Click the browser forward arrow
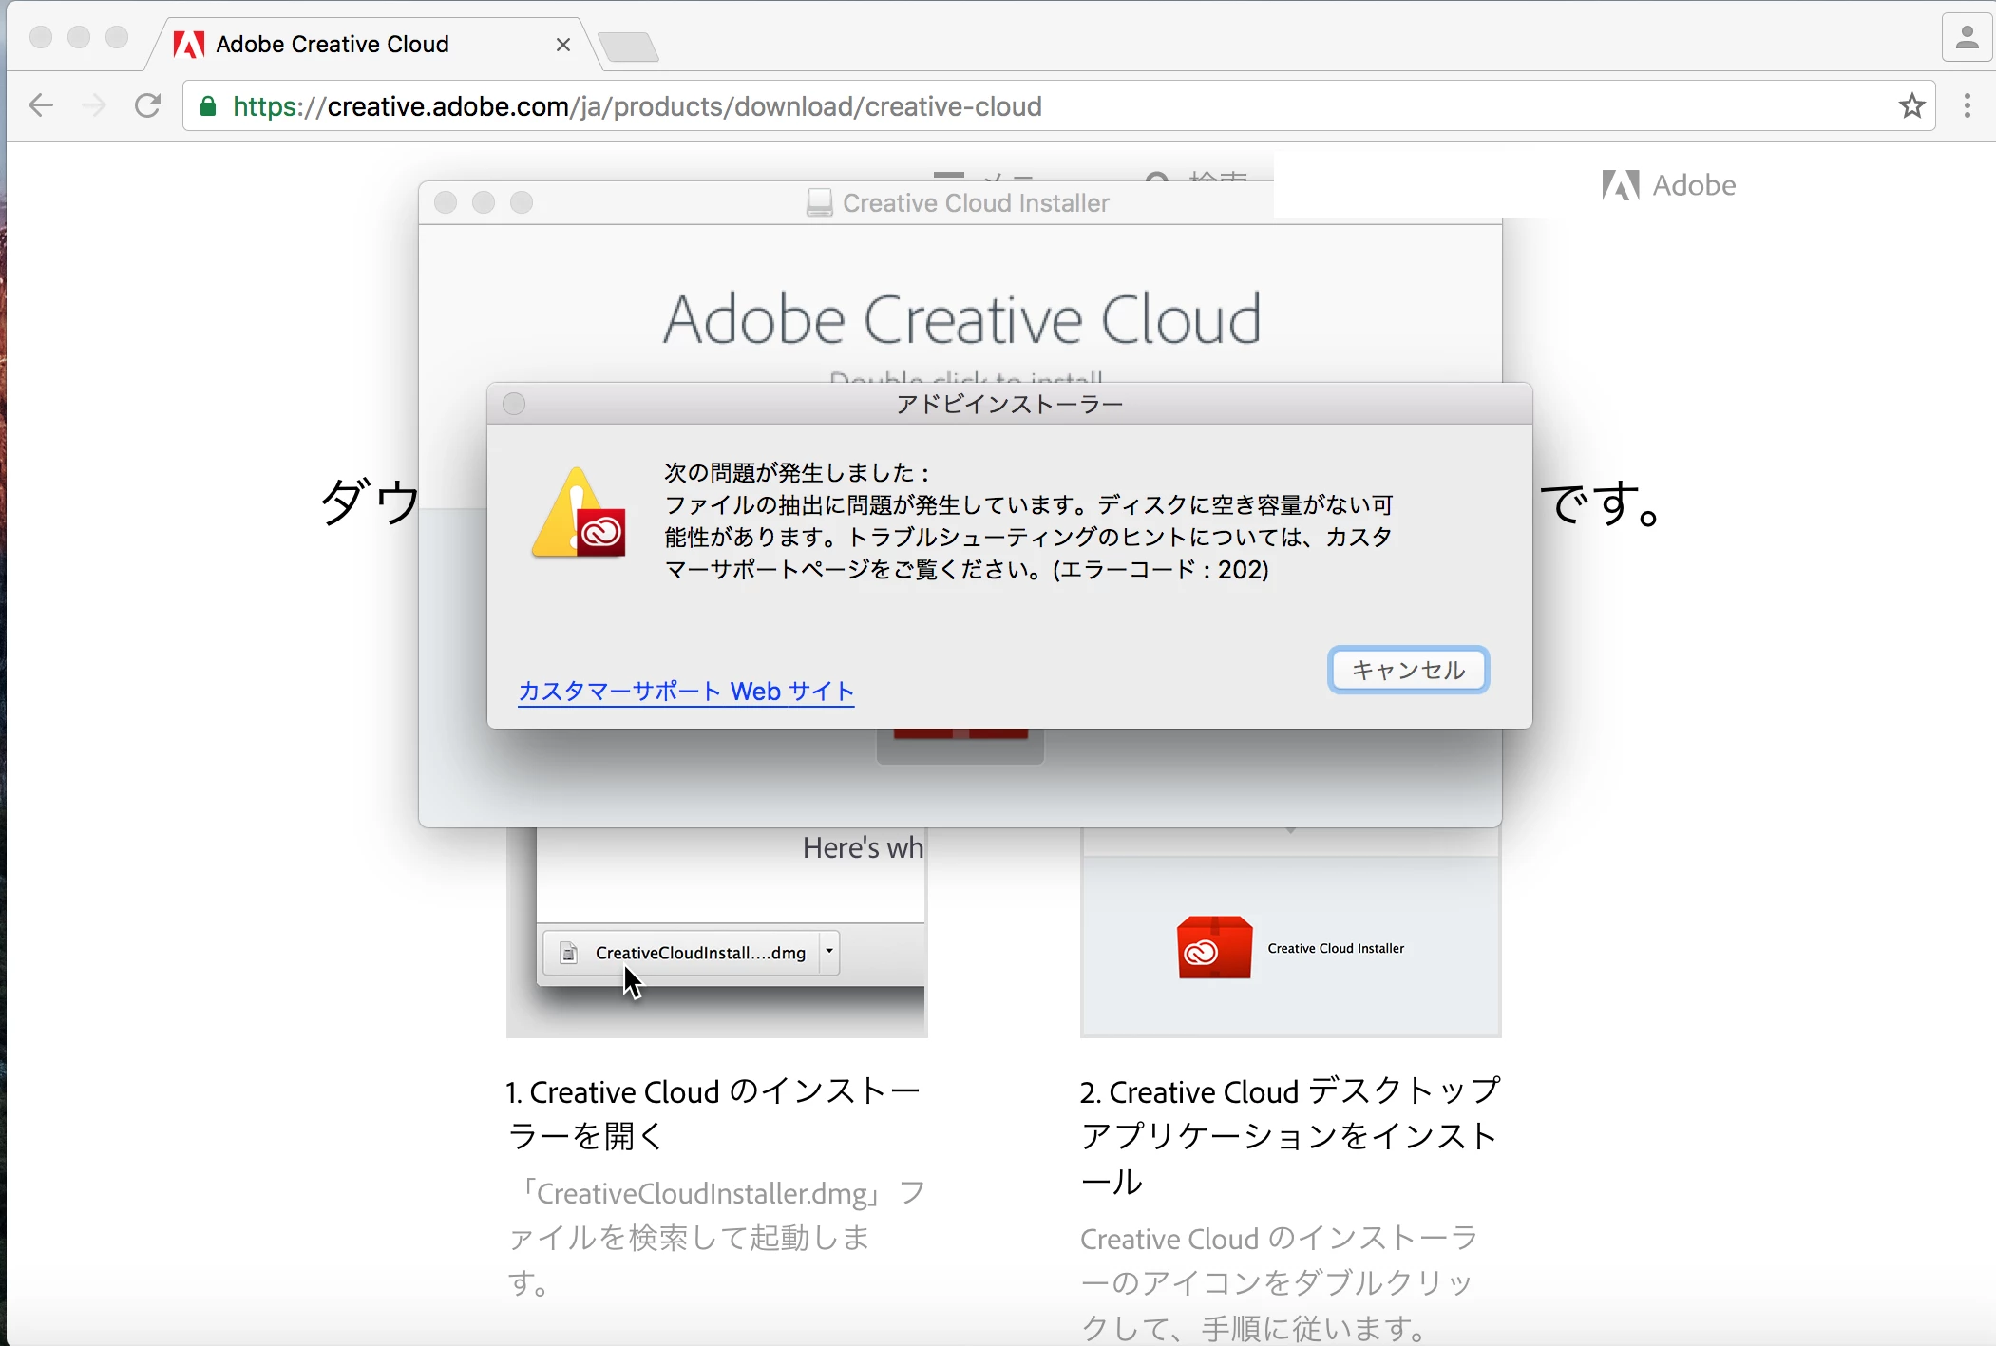The height and width of the screenshot is (1346, 1996). tap(94, 105)
